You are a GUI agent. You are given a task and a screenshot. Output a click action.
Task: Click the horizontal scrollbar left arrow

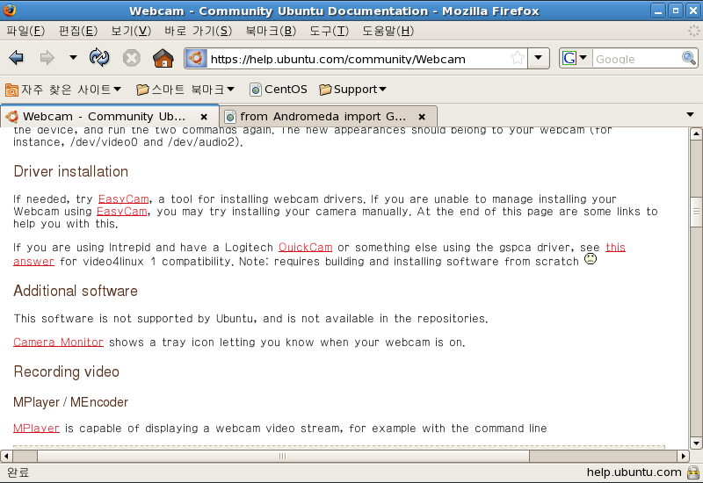[6, 456]
